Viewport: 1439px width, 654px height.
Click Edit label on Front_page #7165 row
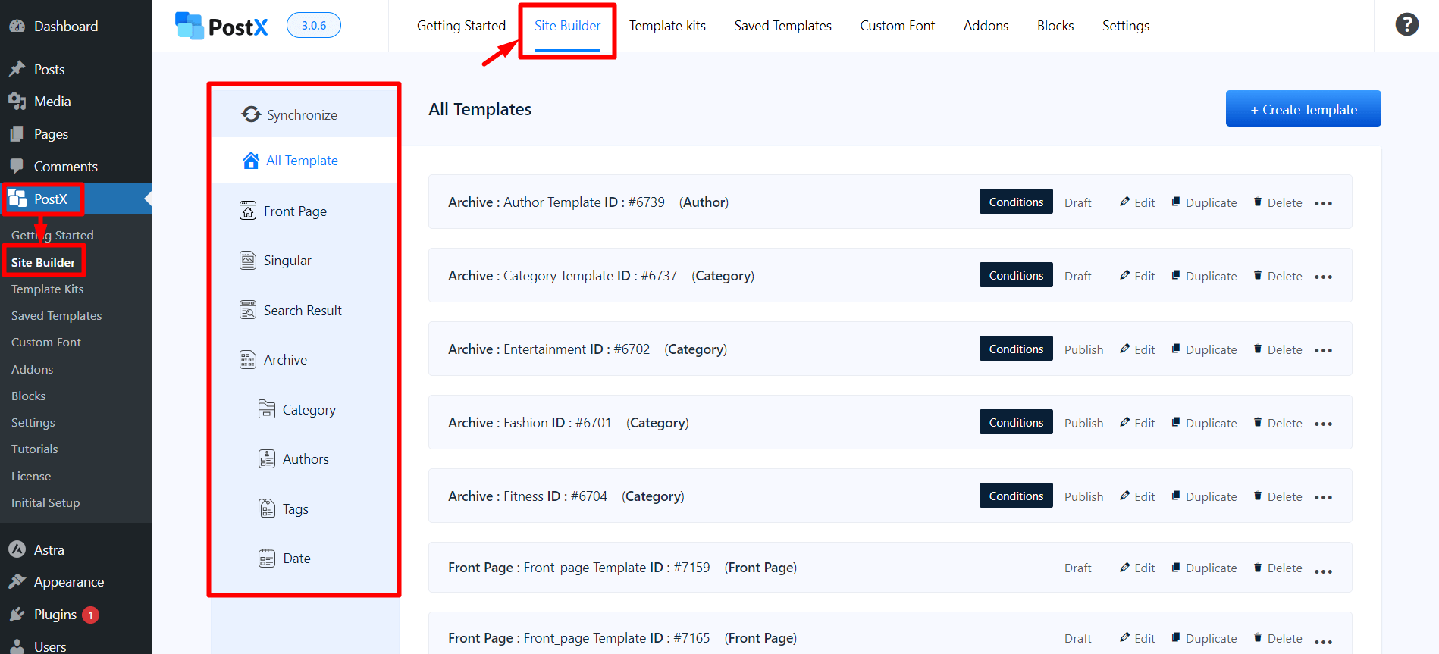(x=1145, y=638)
